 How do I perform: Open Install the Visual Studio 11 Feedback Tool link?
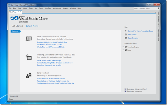tap(51, 79)
